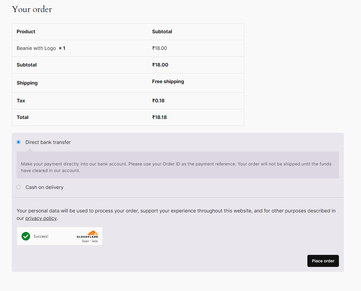Click the '× 1' quantity text
This screenshot has width=361, height=291.
pyautogui.click(x=62, y=48)
